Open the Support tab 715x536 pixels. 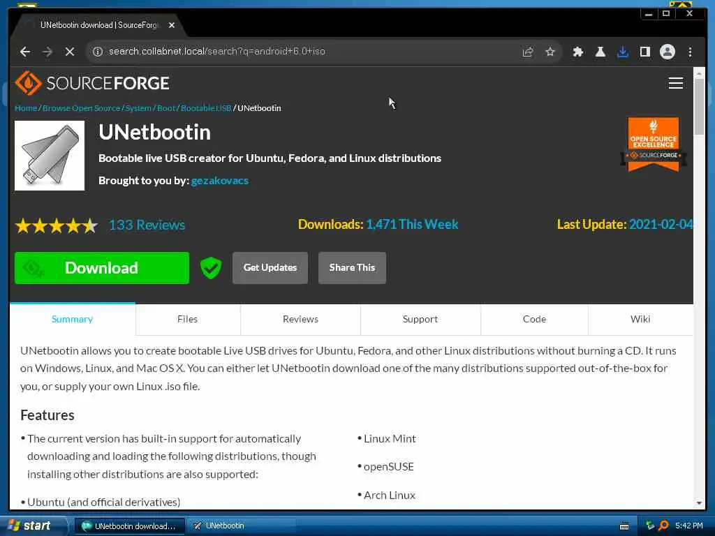420,319
